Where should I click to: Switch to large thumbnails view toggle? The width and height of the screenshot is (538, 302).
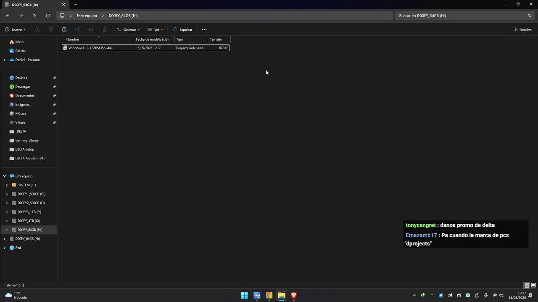[533, 285]
